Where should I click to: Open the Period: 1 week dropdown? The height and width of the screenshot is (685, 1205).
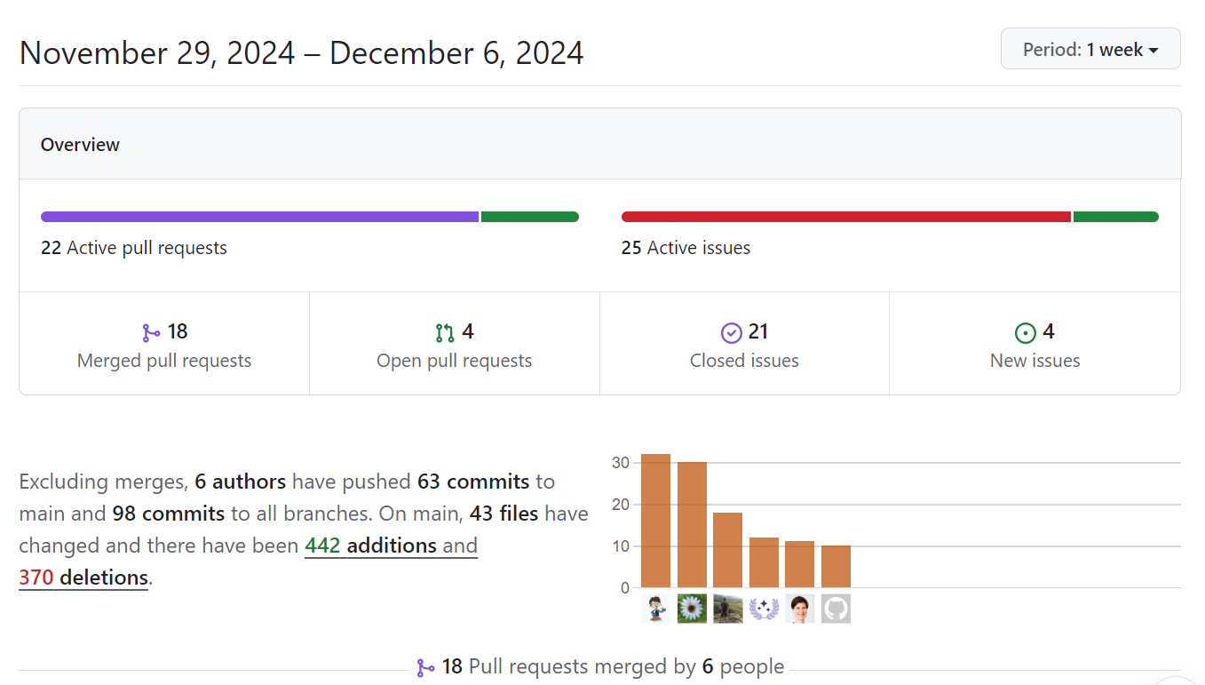(x=1090, y=49)
